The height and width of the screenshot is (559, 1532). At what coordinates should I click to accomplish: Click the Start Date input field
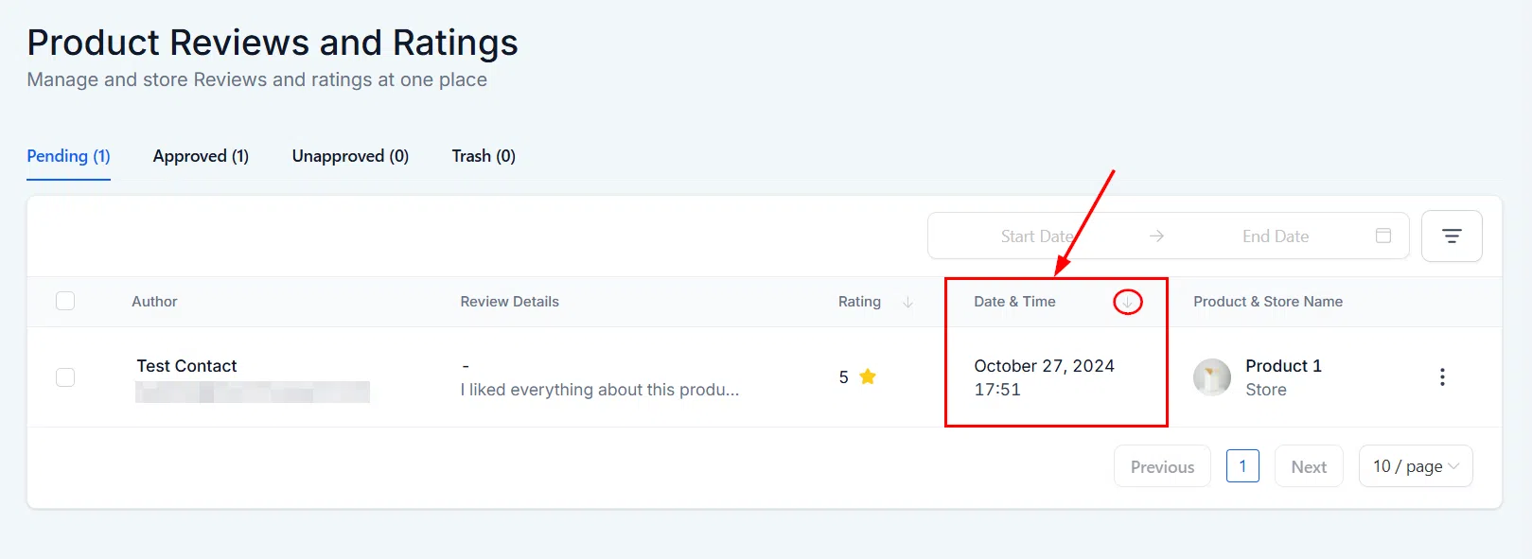(1037, 236)
